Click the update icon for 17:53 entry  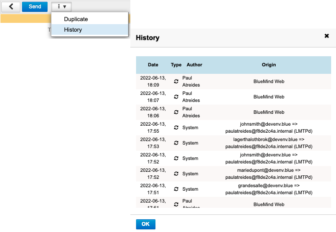pos(176,143)
